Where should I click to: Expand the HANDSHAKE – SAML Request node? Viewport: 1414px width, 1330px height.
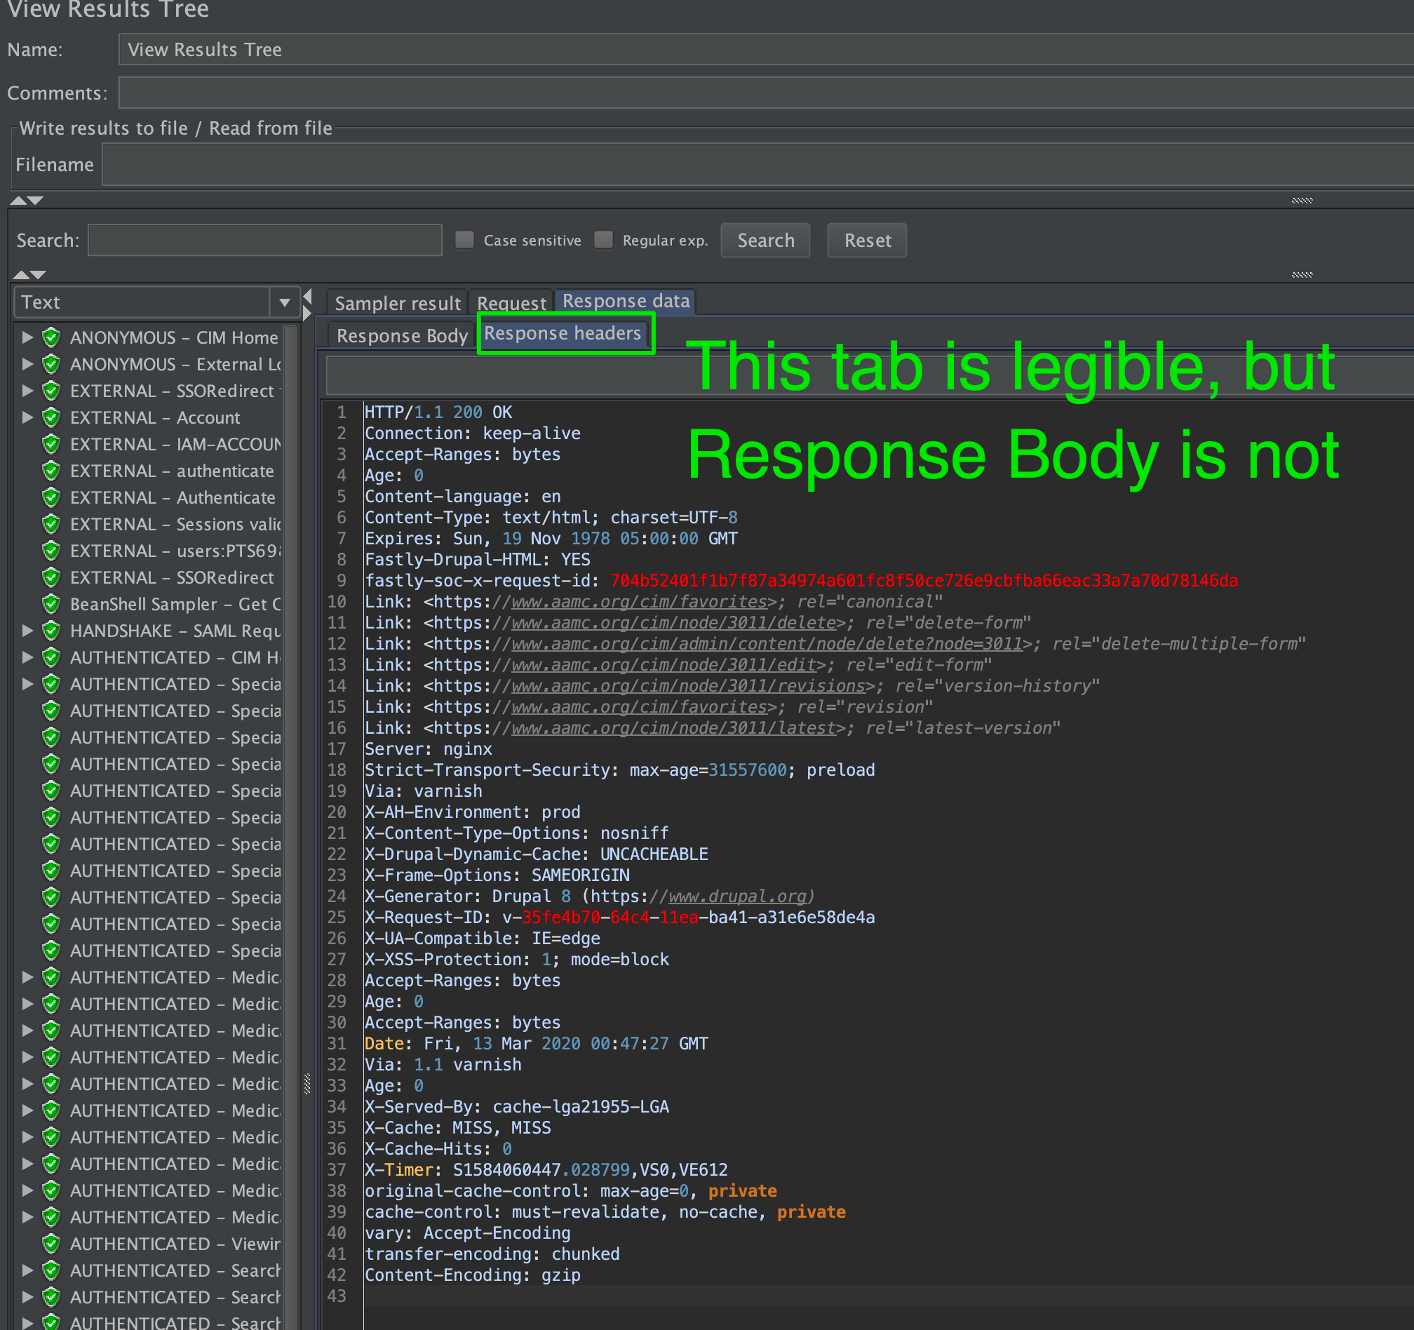tap(27, 631)
